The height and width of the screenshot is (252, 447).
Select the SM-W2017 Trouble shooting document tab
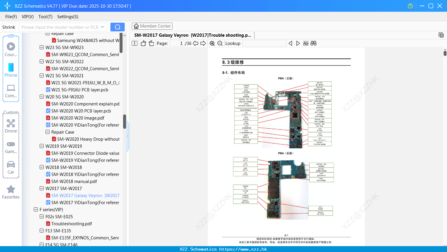[x=193, y=35]
